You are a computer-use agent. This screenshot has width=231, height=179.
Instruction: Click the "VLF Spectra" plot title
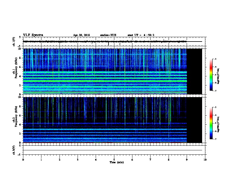[x=33, y=35]
